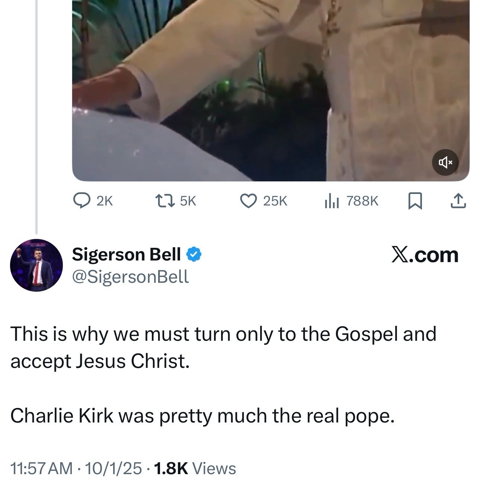
Task: Unmute the video with the speaker icon
Action: tap(445, 162)
